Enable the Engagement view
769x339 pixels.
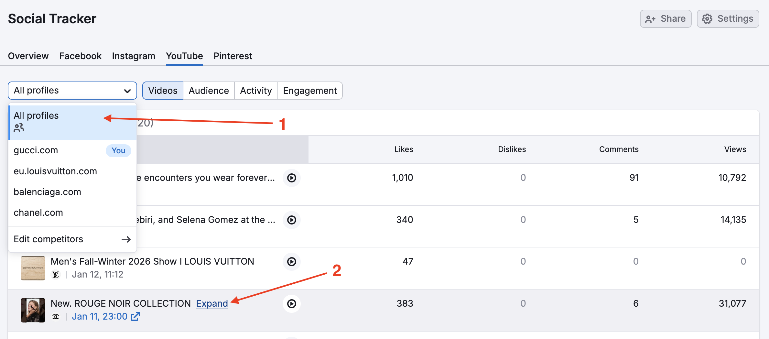(x=310, y=91)
